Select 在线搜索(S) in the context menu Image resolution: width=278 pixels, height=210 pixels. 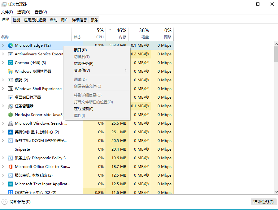[x=97, y=109]
